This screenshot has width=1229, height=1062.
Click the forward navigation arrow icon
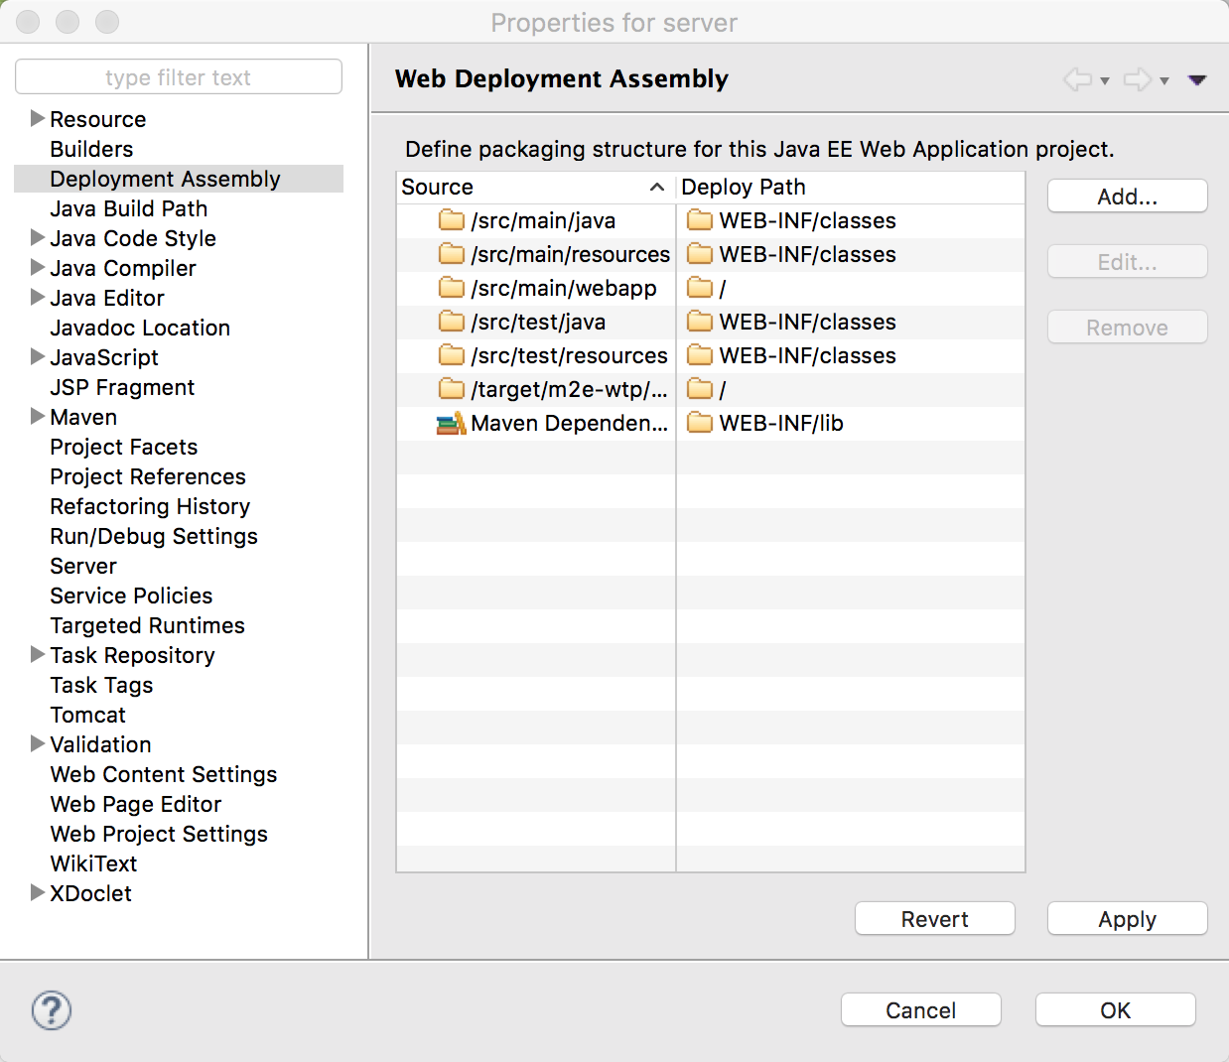pos(1138,79)
